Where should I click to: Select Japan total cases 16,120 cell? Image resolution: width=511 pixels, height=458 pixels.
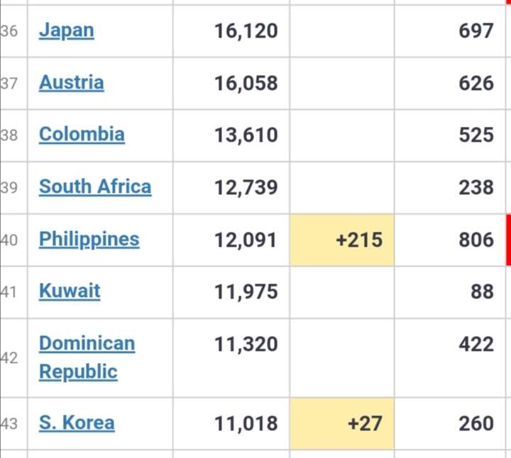(x=231, y=31)
